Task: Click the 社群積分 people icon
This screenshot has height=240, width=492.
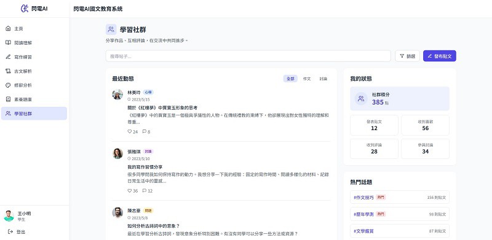Action: click(361, 99)
